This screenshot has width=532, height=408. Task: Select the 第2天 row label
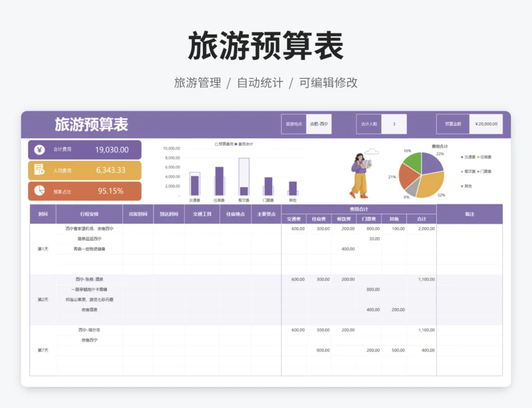[x=43, y=300]
